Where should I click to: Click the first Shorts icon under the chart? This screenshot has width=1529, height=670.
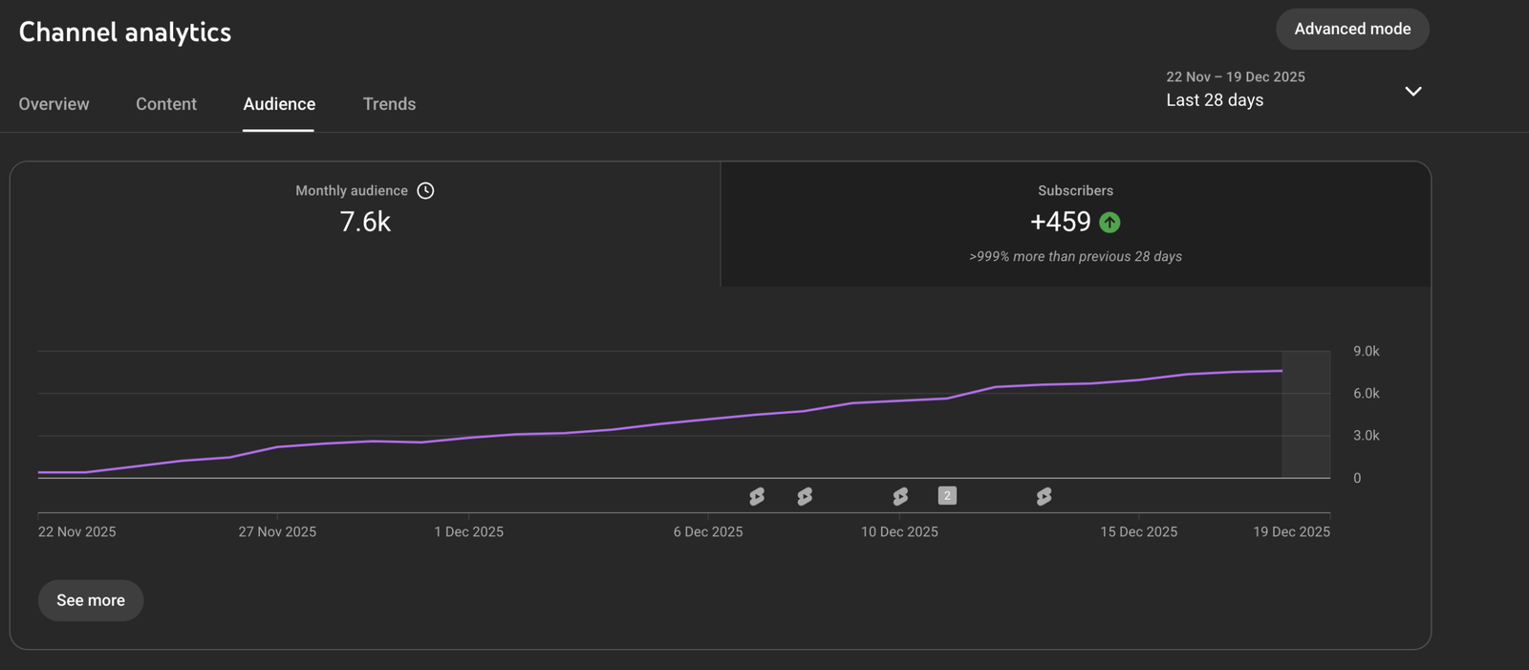click(x=757, y=496)
